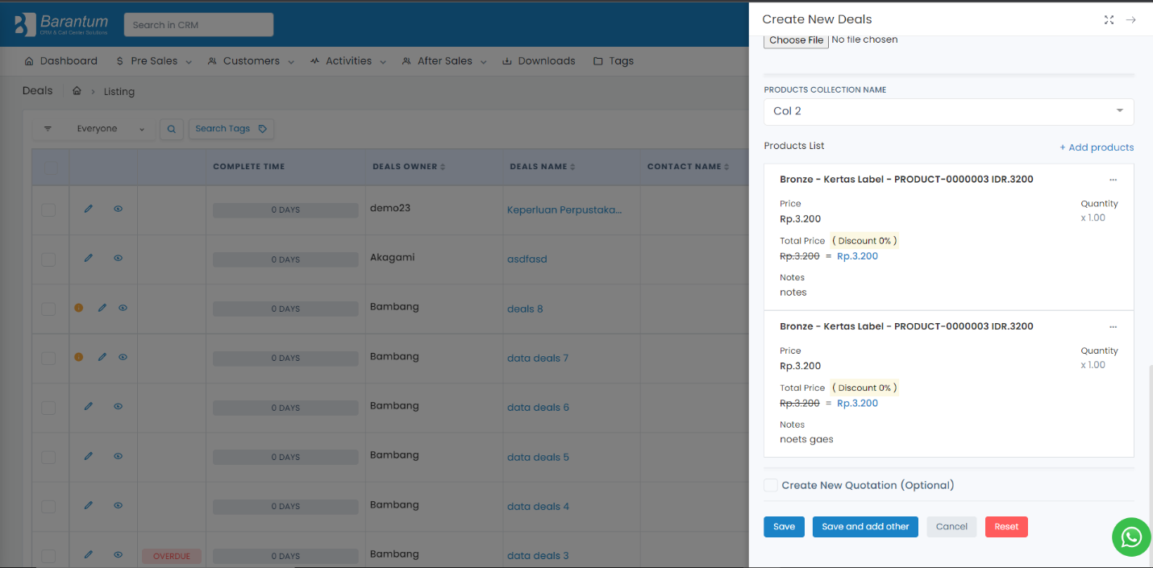
Task: Open options menu for first Bronze product
Action: click(1113, 180)
